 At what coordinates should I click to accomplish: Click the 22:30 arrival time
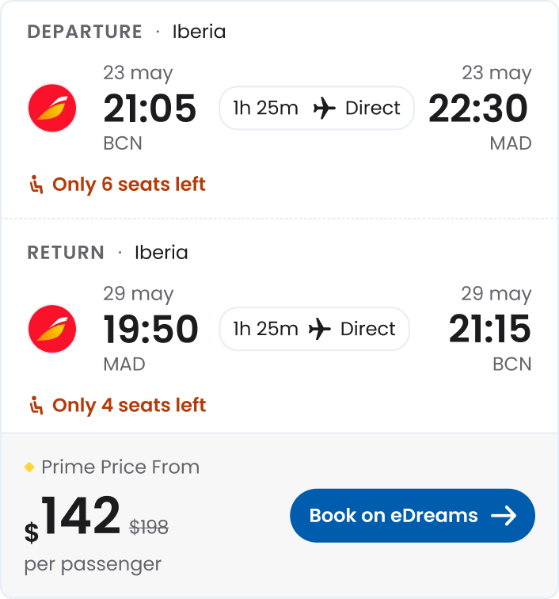tap(478, 109)
